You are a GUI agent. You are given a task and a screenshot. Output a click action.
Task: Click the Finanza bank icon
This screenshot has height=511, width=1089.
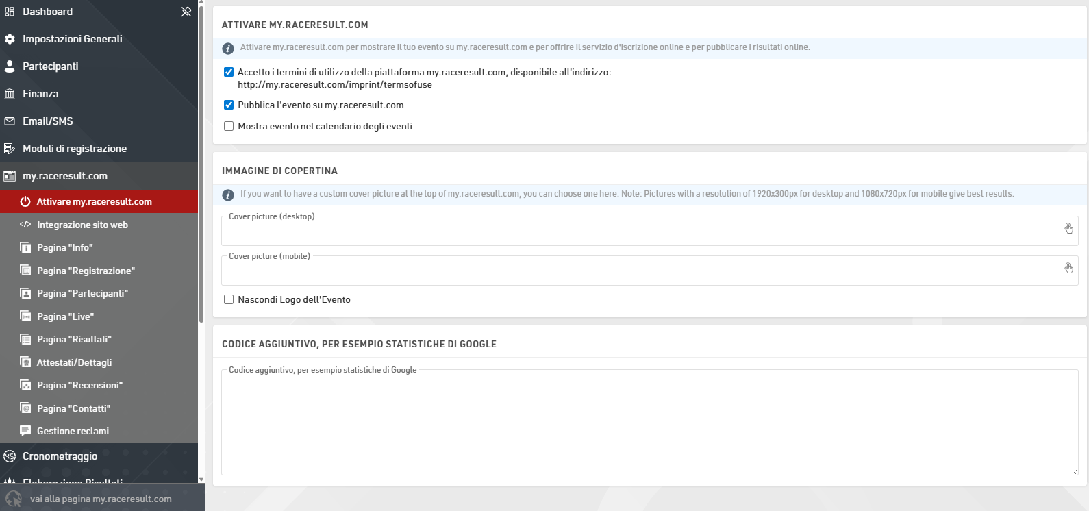[10, 94]
